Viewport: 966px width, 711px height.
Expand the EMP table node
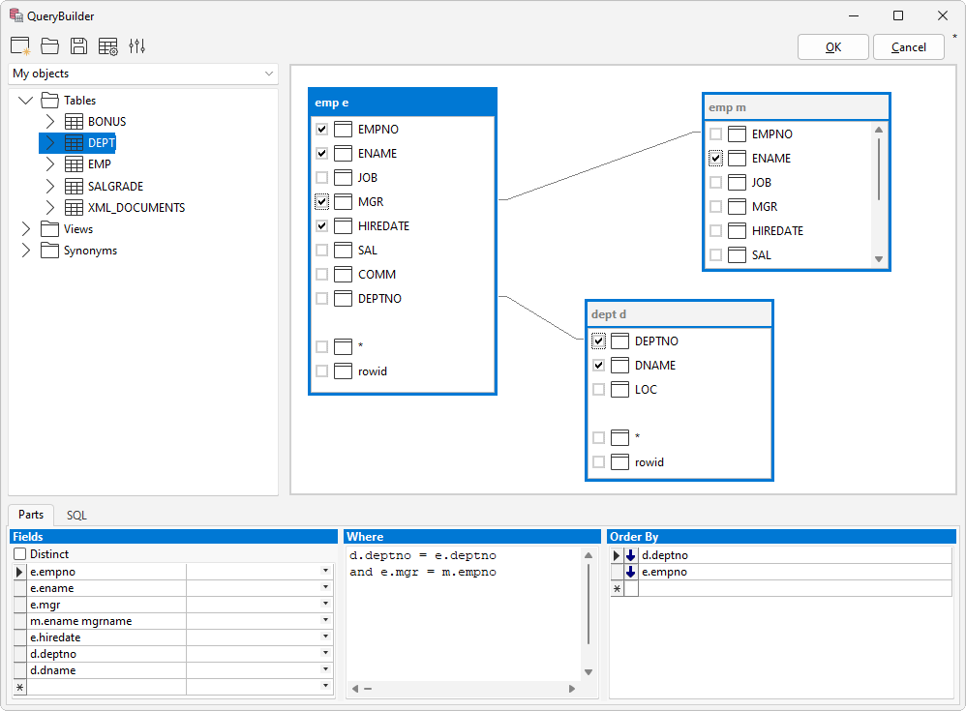click(50, 164)
